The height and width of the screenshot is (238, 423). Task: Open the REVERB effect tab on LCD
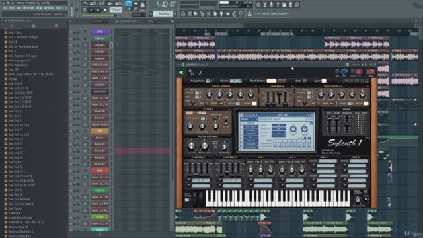coord(250,144)
